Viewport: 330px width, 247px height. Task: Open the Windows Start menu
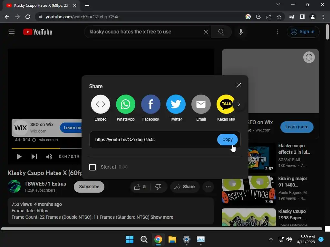coord(130,239)
